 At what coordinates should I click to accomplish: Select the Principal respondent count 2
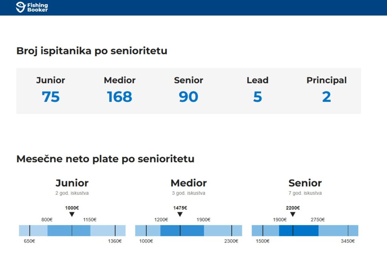coord(327,97)
